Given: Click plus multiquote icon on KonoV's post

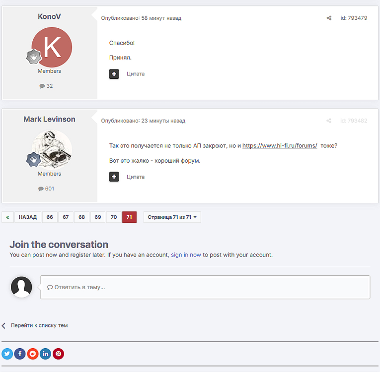Looking at the screenshot, I should (114, 74).
